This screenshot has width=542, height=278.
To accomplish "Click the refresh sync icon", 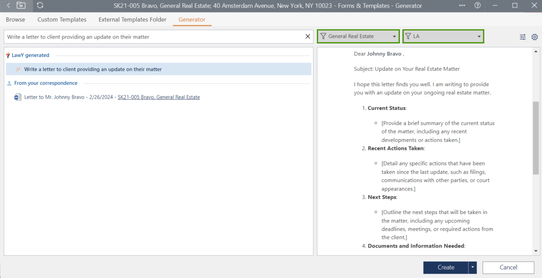I will (x=40, y=6).
